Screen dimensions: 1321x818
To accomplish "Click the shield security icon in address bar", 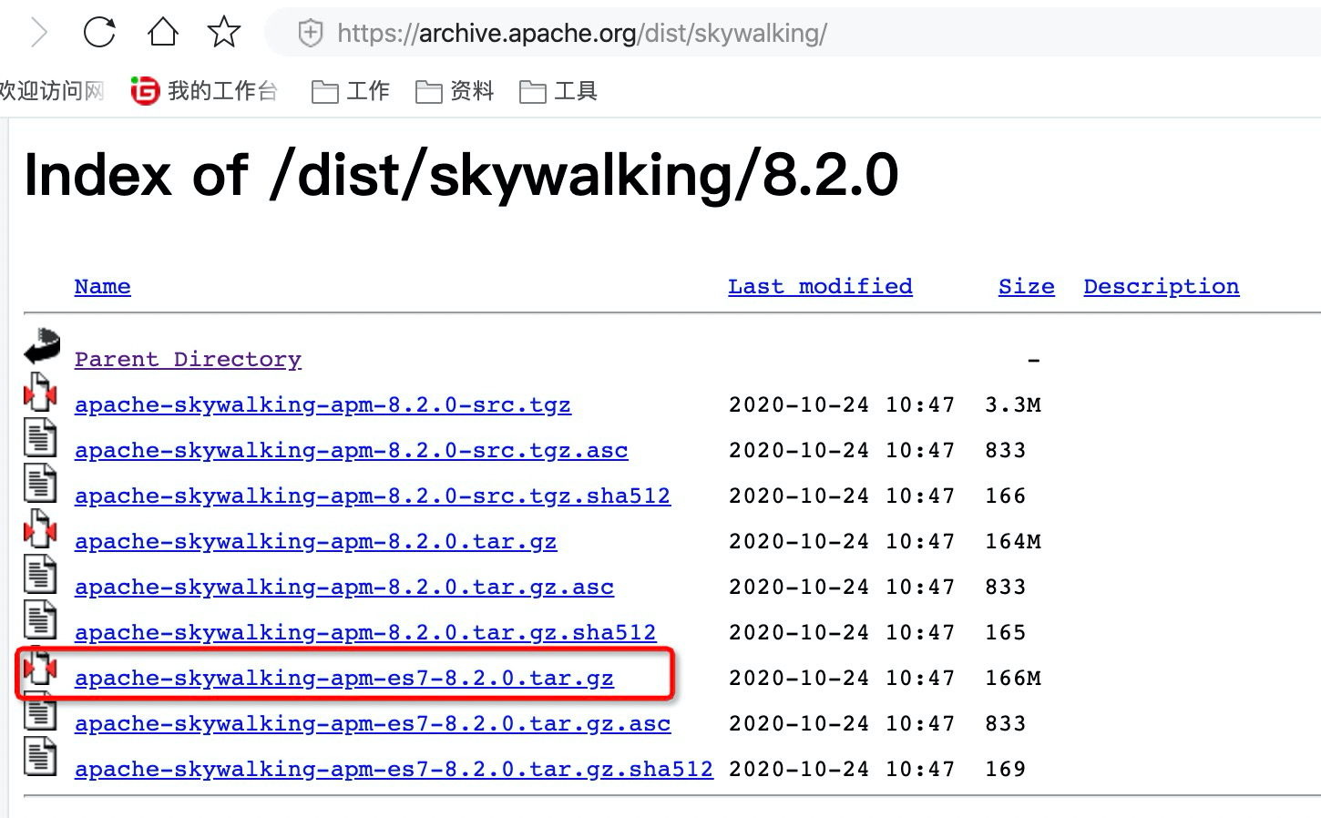I will [x=311, y=34].
